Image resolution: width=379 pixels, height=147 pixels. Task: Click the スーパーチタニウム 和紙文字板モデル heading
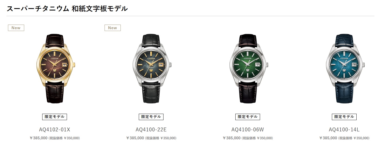[67, 8]
